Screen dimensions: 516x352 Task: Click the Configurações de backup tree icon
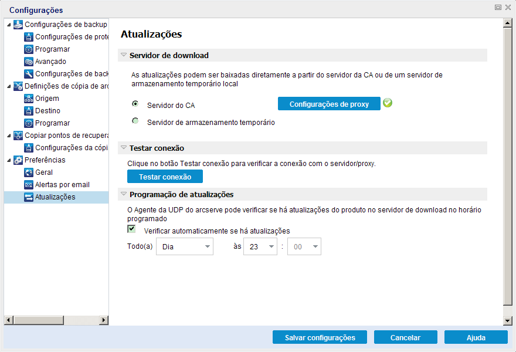tap(18, 25)
